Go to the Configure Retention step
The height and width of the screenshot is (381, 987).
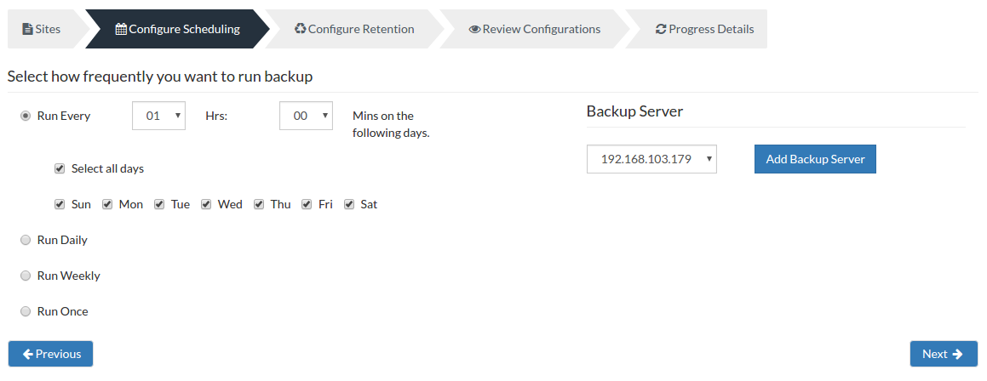point(354,29)
